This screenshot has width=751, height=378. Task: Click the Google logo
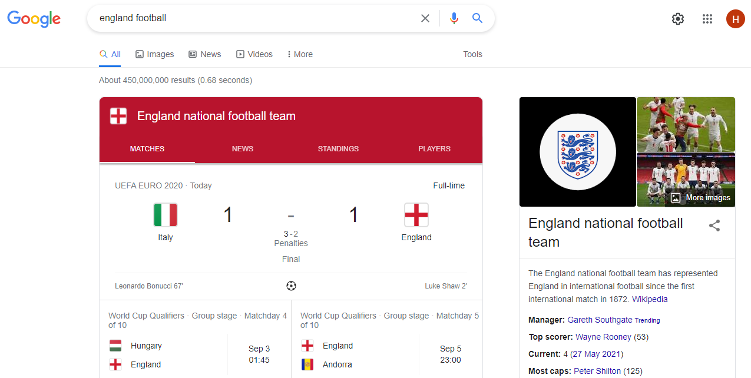(34, 19)
